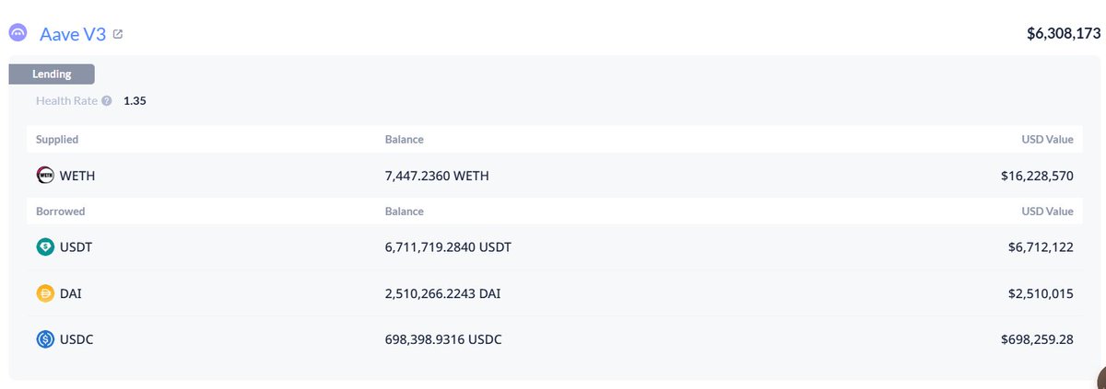The height and width of the screenshot is (389, 1106).
Task: Click the Health Rate help question icon
Action: (x=107, y=101)
